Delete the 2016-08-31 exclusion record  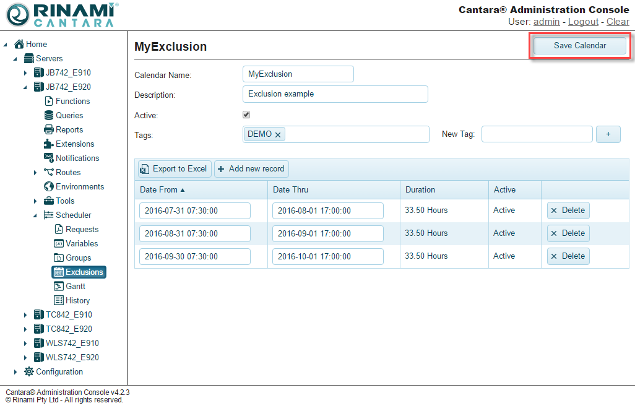[x=568, y=233]
